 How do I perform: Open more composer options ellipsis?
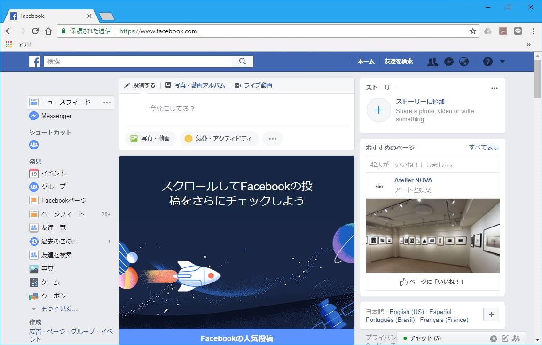point(273,138)
